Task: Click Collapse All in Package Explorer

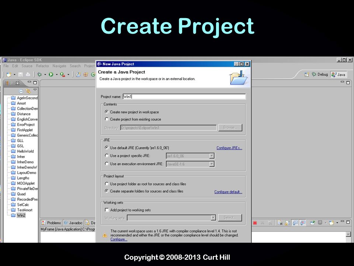Action: 21,91
